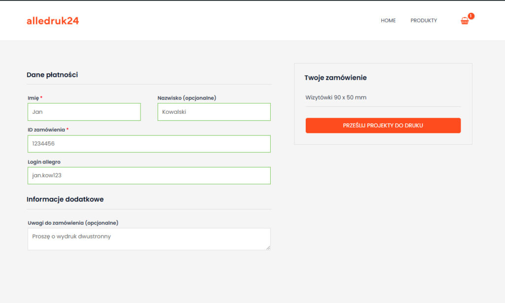
Task: Click the Nazwisko (opcjonalne) label
Action: click(187, 98)
